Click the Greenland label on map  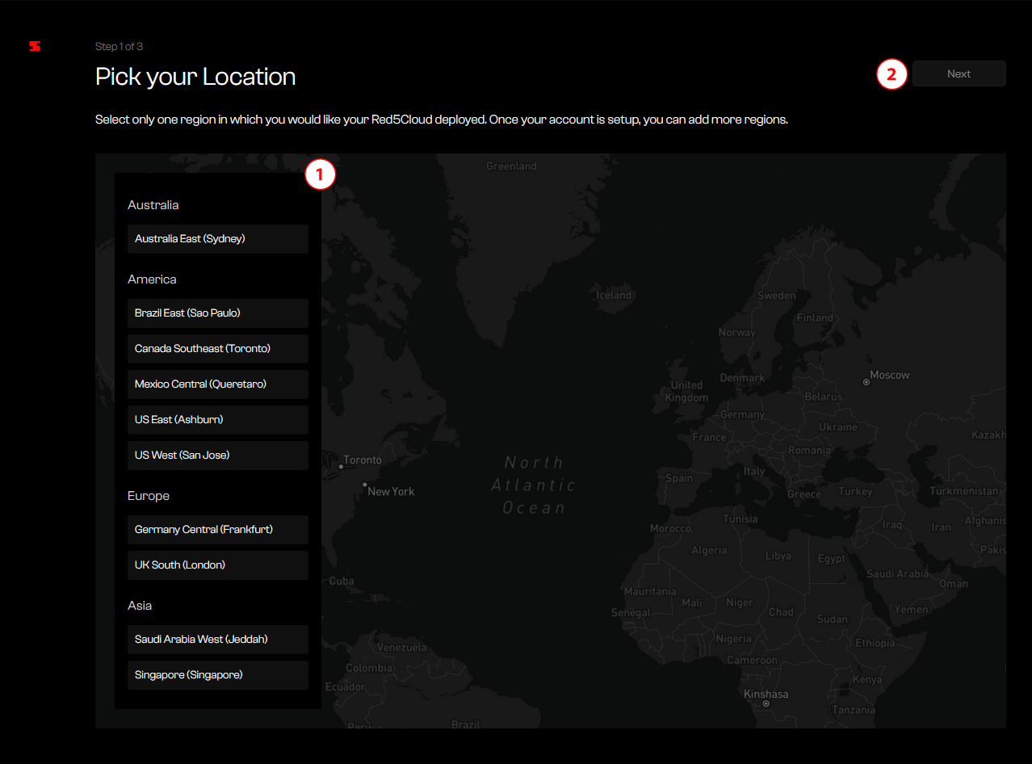pos(511,166)
